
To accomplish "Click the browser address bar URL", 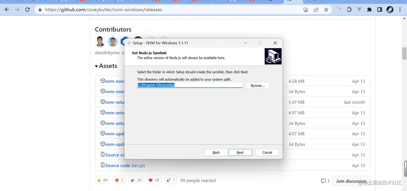I will point(104,10).
